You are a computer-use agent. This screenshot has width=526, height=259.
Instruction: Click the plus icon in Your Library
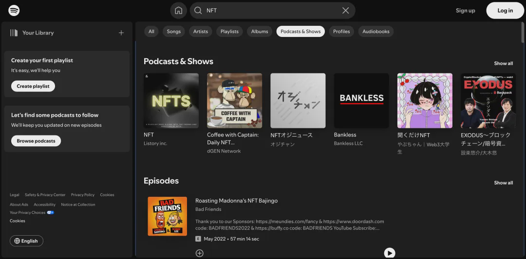coord(121,33)
